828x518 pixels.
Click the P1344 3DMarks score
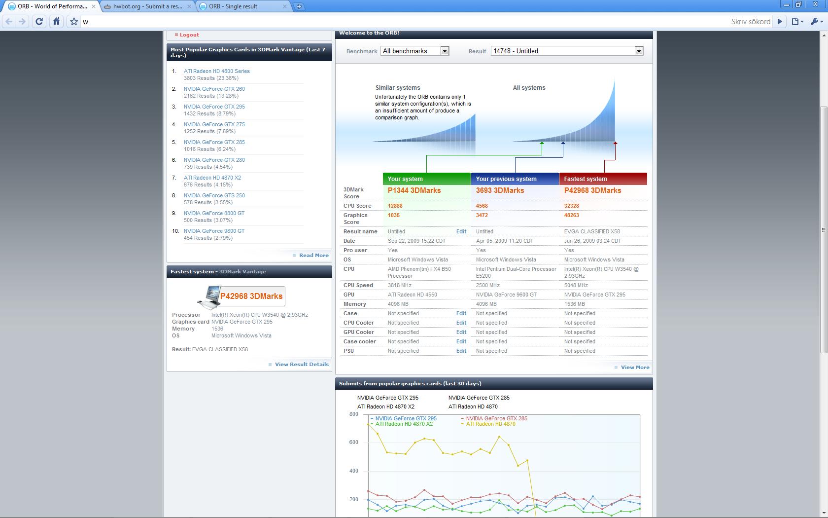pos(414,190)
